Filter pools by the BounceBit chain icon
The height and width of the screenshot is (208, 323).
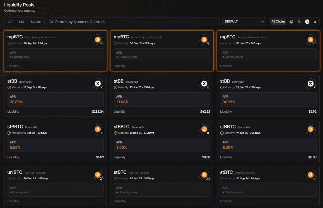(x=315, y=22)
